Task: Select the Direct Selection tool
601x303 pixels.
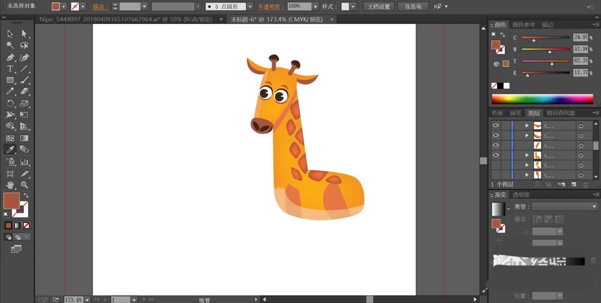Action: click(25, 34)
